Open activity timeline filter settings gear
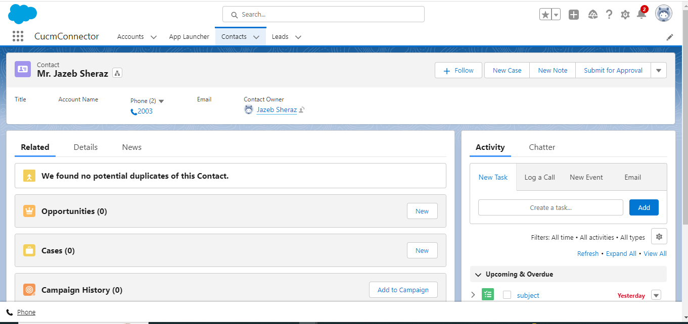Image resolution: width=688 pixels, height=324 pixels. pyautogui.click(x=659, y=236)
